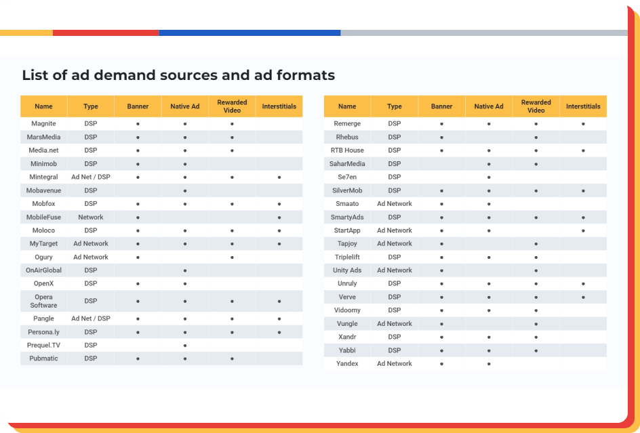The height and width of the screenshot is (433, 640).
Task: Select the Banner dot in the Yandex row
Action: tap(441, 364)
